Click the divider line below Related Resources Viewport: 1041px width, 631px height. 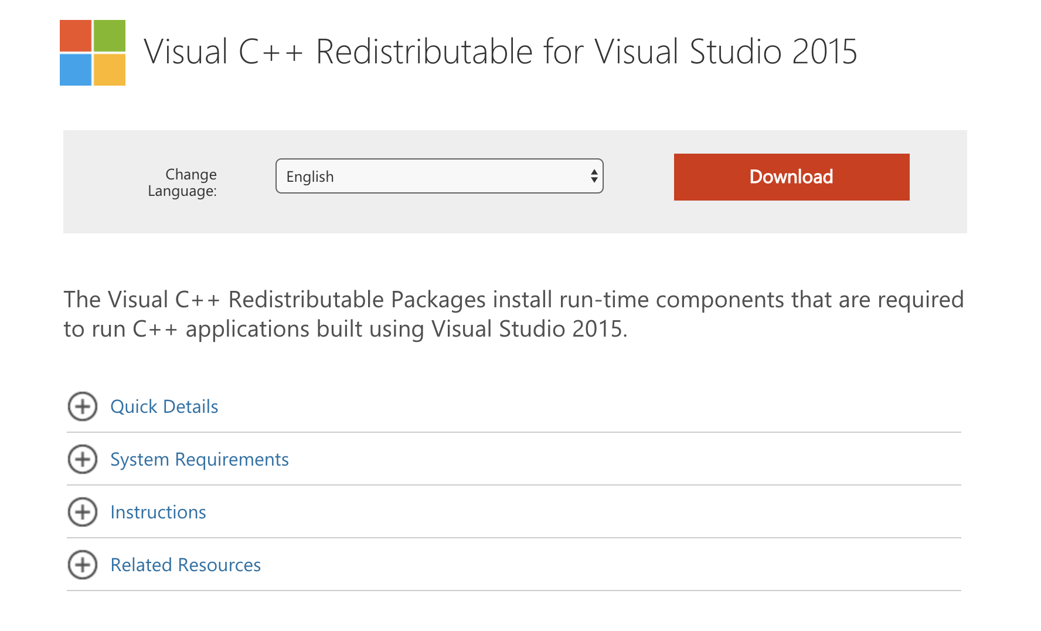click(x=513, y=591)
